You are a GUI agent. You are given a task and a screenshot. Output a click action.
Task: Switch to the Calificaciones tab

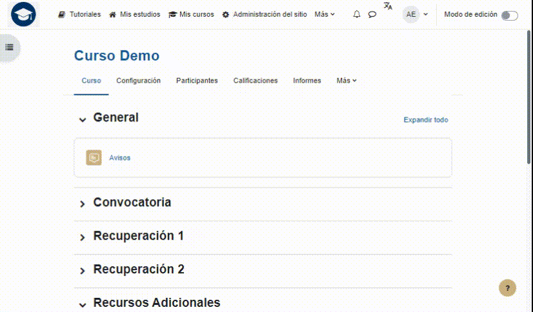click(x=256, y=81)
